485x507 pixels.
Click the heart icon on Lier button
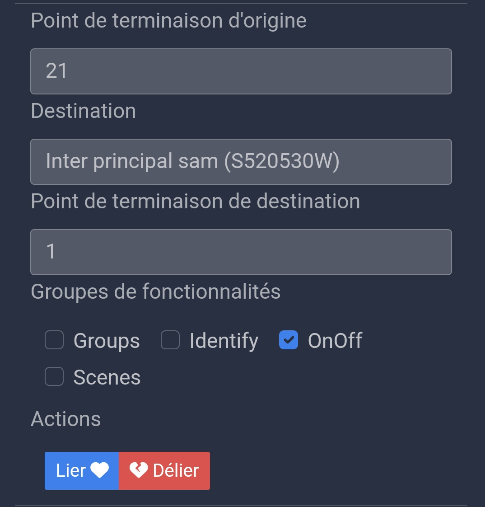coord(99,470)
